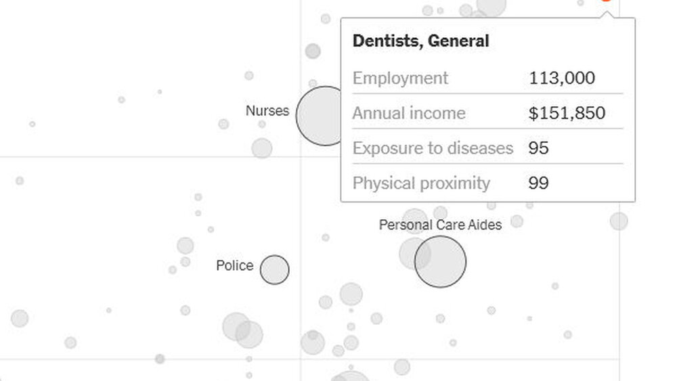
Task: Click the Exposure to diseases value 95
Action: coord(538,148)
